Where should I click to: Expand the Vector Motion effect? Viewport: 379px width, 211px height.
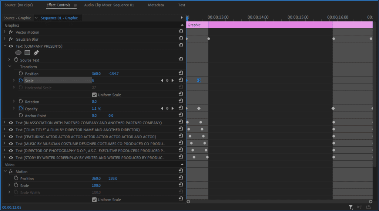(x=4, y=32)
